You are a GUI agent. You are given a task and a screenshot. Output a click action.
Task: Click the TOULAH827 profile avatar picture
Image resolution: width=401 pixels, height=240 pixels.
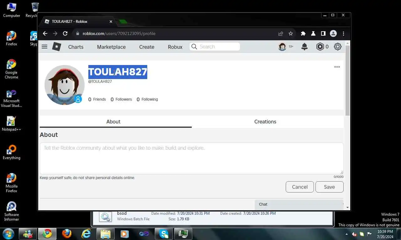pyautogui.click(x=65, y=85)
